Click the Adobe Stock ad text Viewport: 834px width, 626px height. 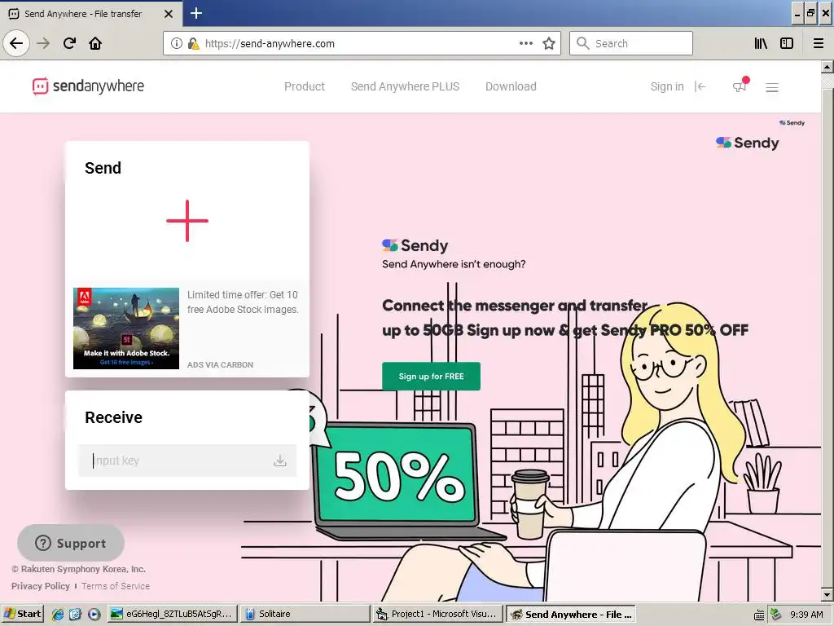(243, 302)
